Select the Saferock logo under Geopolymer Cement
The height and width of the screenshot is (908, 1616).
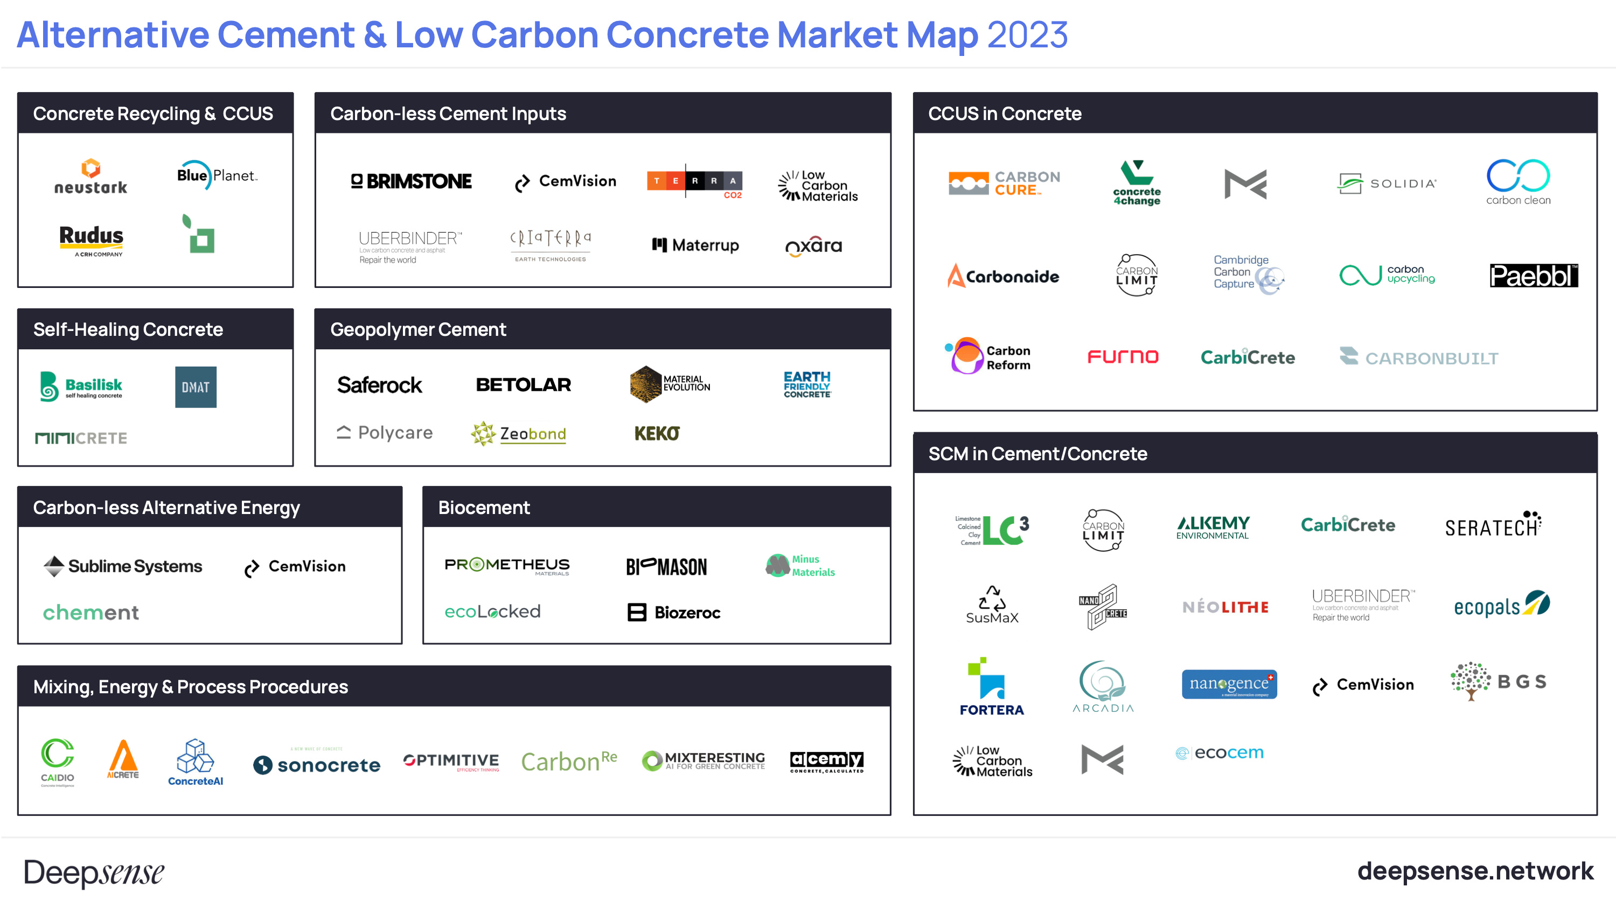[x=380, y=385]
